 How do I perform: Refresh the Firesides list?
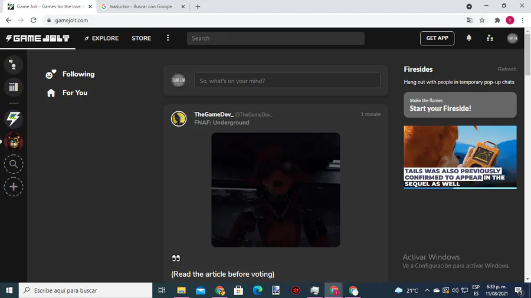pyautogui.click(x=507, y=69)
